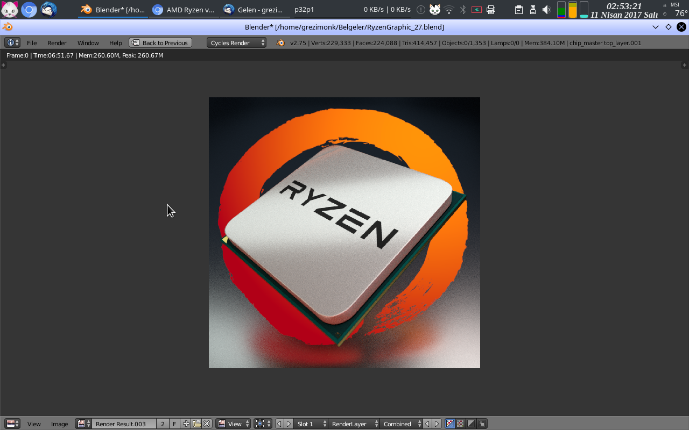Go to previous render pass arrow

tap(427, 424)
